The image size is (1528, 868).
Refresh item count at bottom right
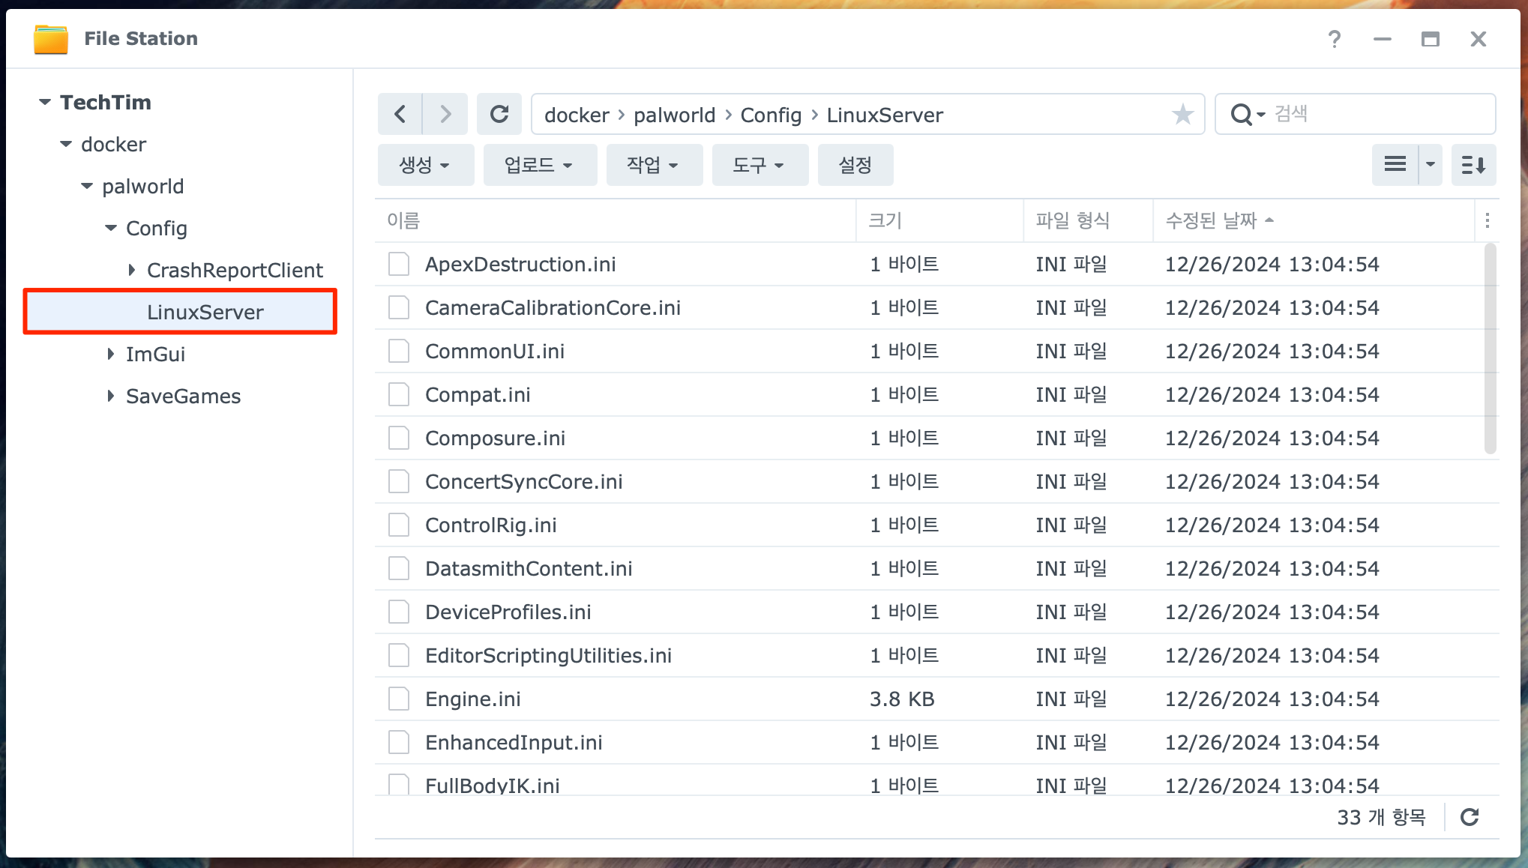point(1470,817)
